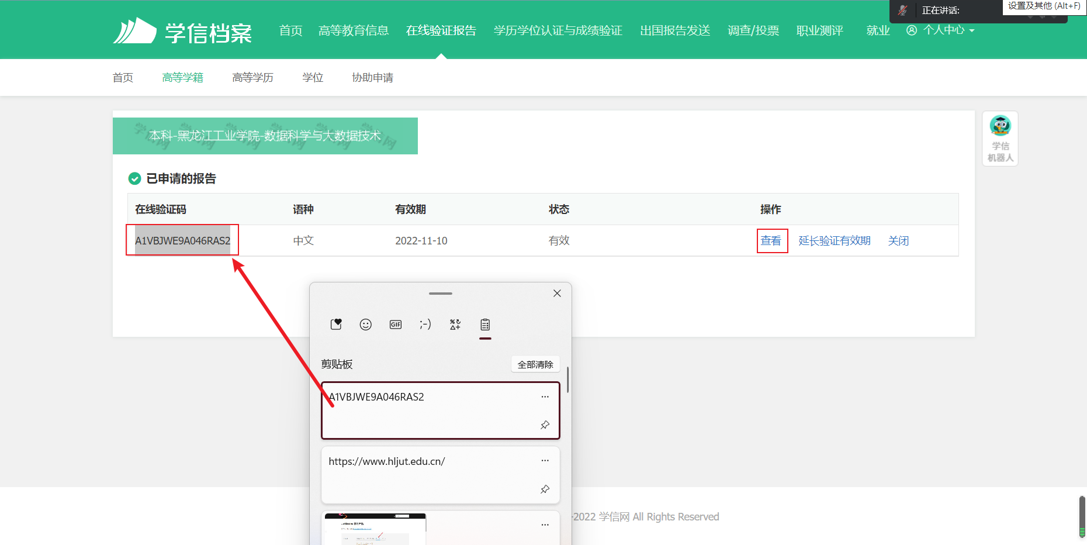Select clipboard entry https://www.hljut.edu.cn/
1087x545 pixels.
tap(441, 475)
